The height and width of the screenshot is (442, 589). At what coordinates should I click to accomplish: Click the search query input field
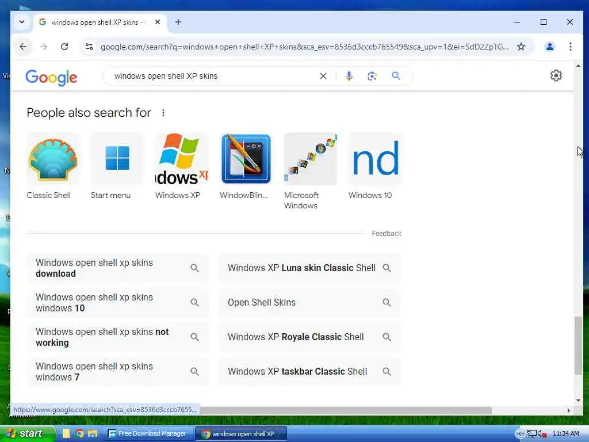214,76
